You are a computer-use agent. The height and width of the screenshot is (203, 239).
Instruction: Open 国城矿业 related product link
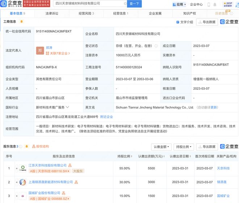pos(223,196)
